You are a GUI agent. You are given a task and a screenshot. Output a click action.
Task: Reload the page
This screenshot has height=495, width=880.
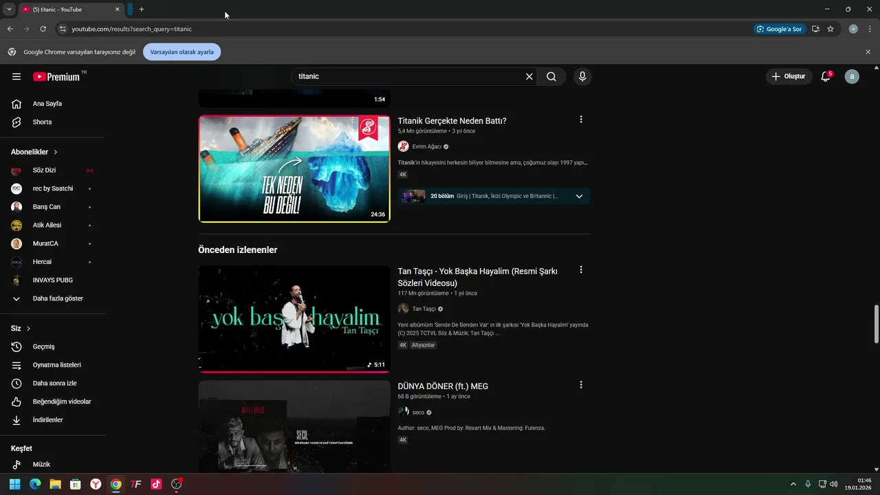[43, 29]
